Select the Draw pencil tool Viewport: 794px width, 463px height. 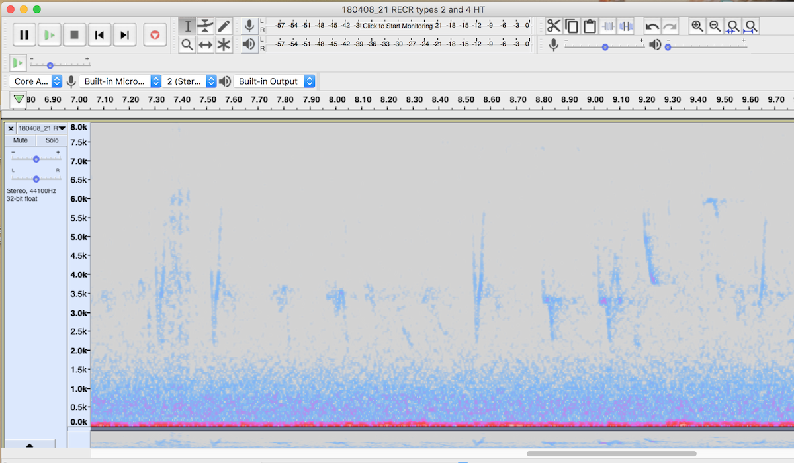click(x=224, y=26)
